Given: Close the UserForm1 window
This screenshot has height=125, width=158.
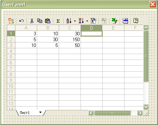Looking at the screenshot, I should pyautogui.click(x=153, y=4).
